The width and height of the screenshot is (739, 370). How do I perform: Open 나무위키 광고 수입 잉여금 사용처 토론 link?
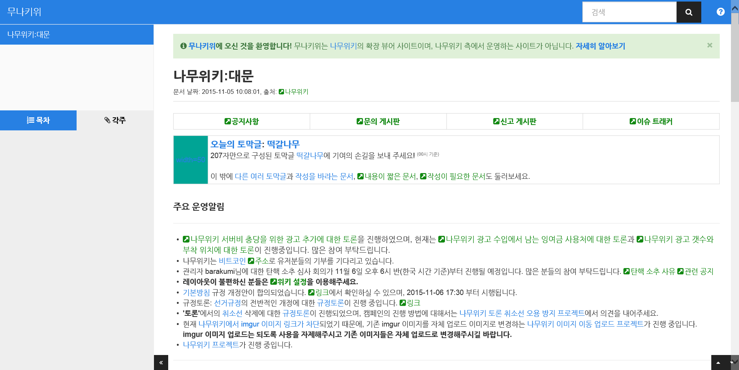pos(533,239)
